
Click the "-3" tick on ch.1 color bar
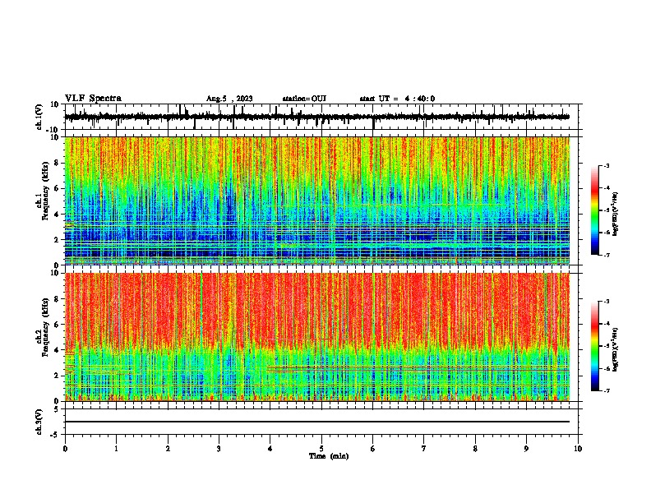[x=607, y=165]
